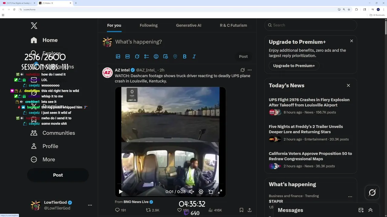Click Grok explain icon on AZ Intel post
Screen dimensions: 387x217
click(x=242, y=70)
